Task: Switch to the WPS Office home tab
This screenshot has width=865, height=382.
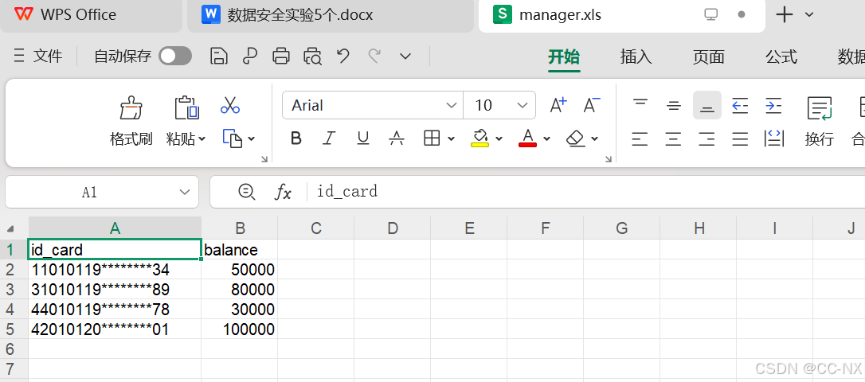Action: click(91, 15)
